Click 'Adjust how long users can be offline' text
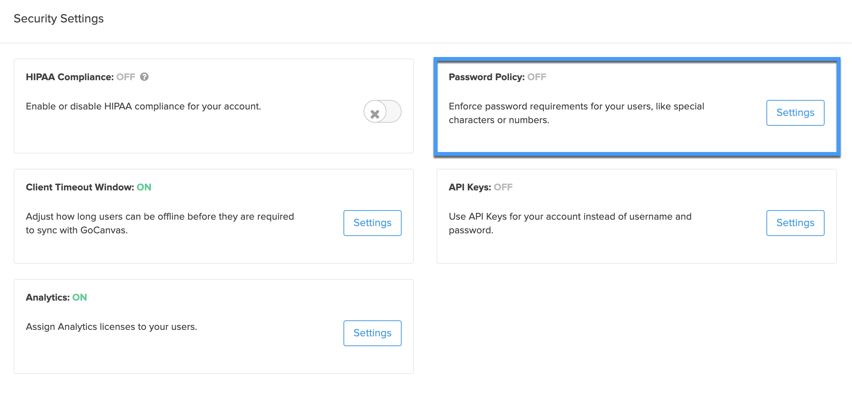Viewport: 852px width, 399px height. tap(160, 223)
